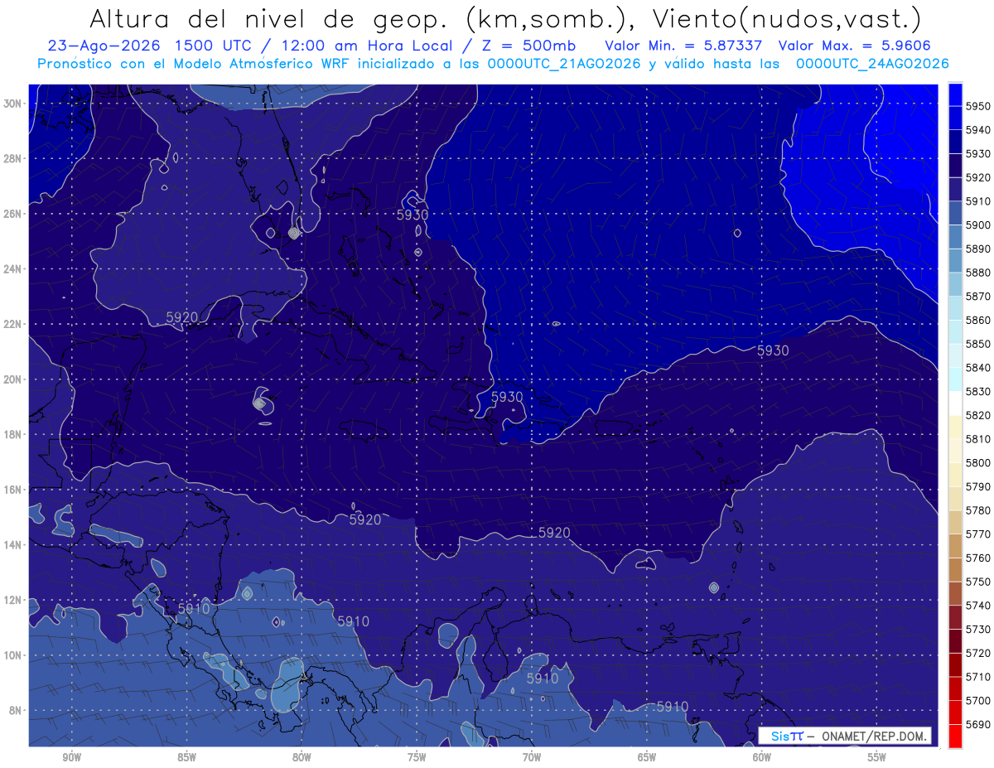Screen dimensions: 994x768
Task: Click the 12N latitude axis label
Action: click(12, 600)
